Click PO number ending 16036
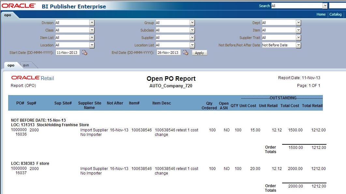This screenshot has width=346, height=194. point(19,132)
